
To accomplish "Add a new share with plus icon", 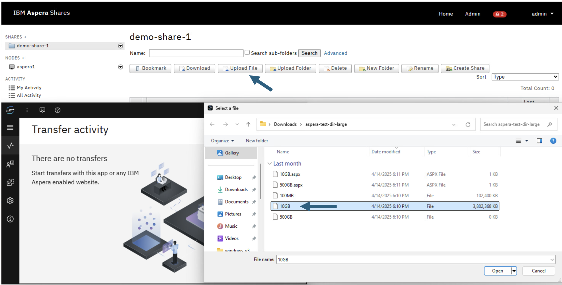I will (25, 37).
